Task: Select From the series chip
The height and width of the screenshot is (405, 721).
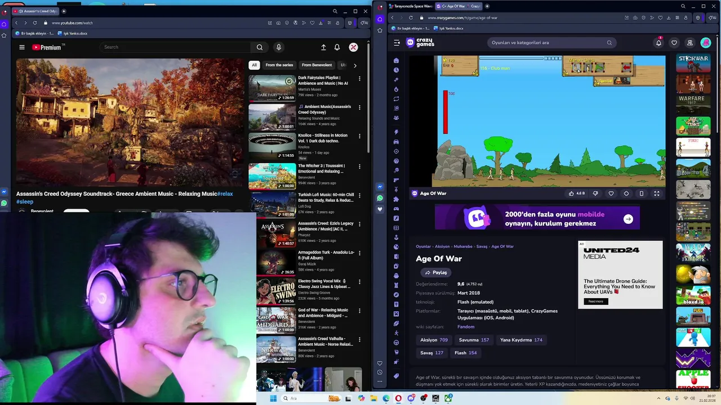Action: click(x=279, y=65)
